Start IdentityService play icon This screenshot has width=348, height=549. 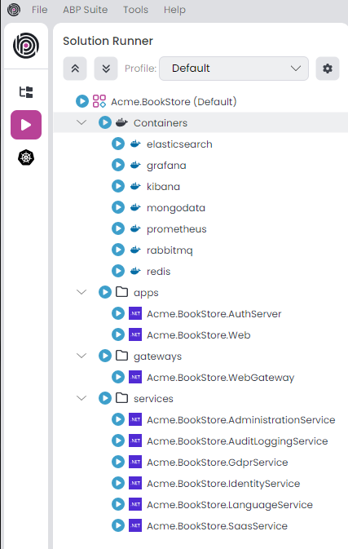coord(118,483)
